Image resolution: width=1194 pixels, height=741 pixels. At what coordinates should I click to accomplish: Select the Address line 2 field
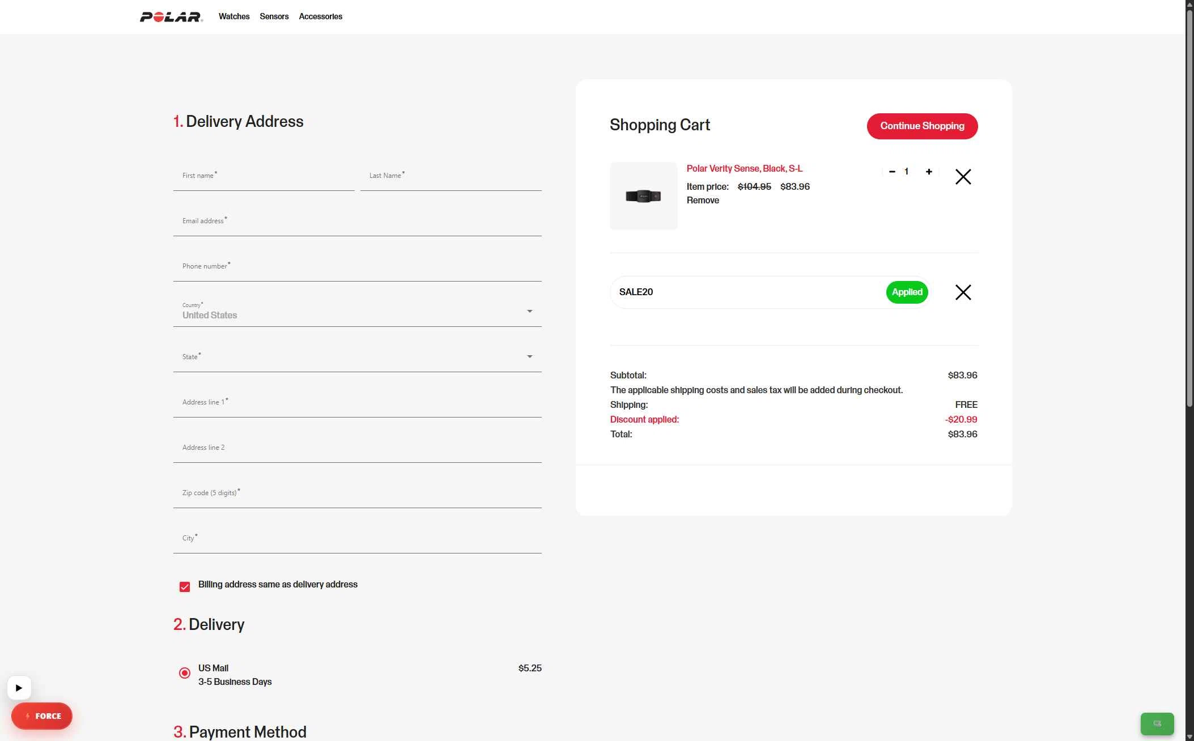tap(358, 448)
